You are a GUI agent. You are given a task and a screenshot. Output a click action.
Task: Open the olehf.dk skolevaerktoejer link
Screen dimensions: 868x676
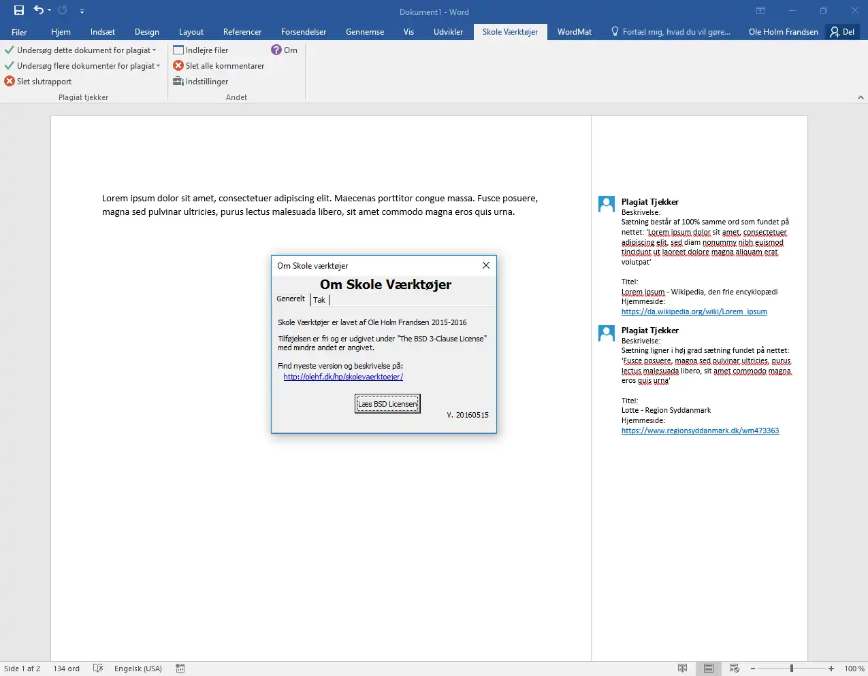343,377
